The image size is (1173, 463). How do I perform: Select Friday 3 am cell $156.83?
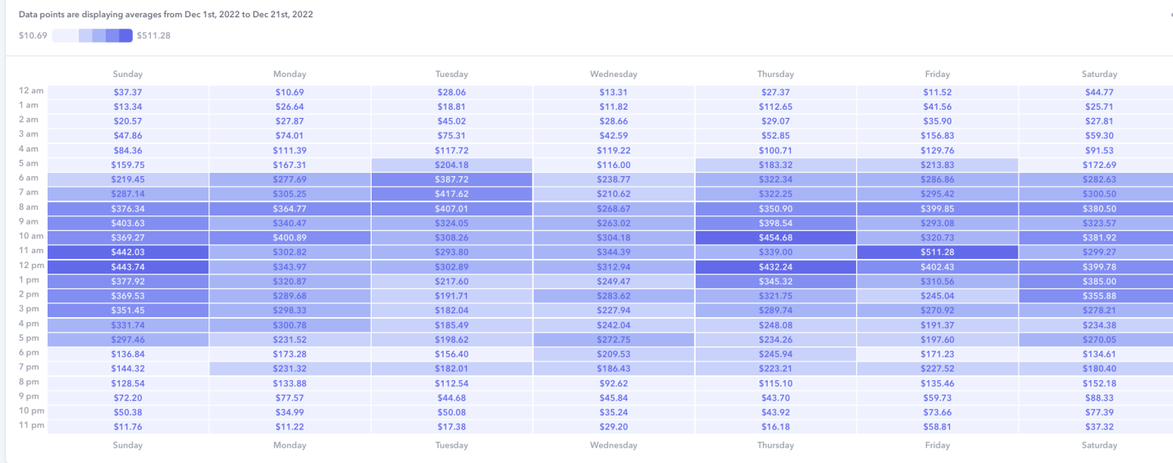point(938,136)
